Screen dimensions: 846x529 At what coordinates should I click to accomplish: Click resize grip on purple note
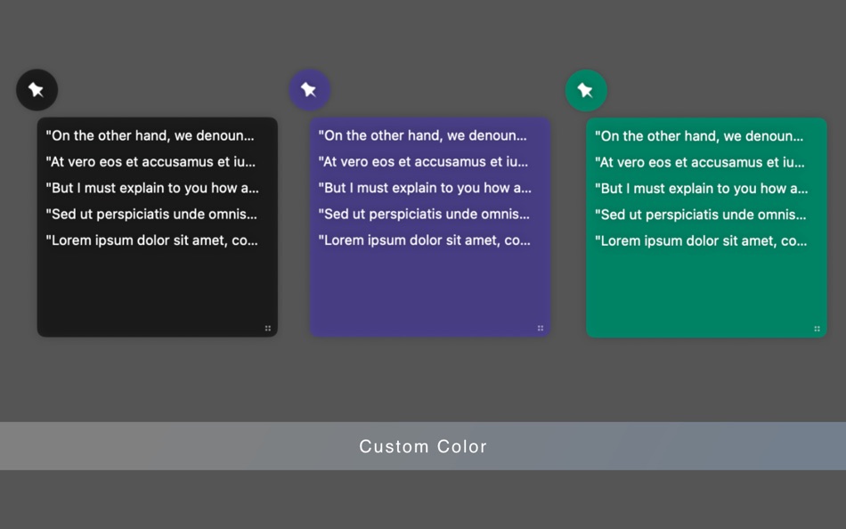(540, 329)
